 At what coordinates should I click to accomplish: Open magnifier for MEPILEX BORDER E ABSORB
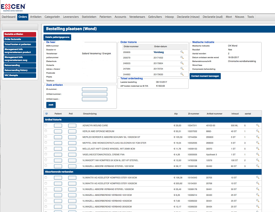(x=257, y=137)
